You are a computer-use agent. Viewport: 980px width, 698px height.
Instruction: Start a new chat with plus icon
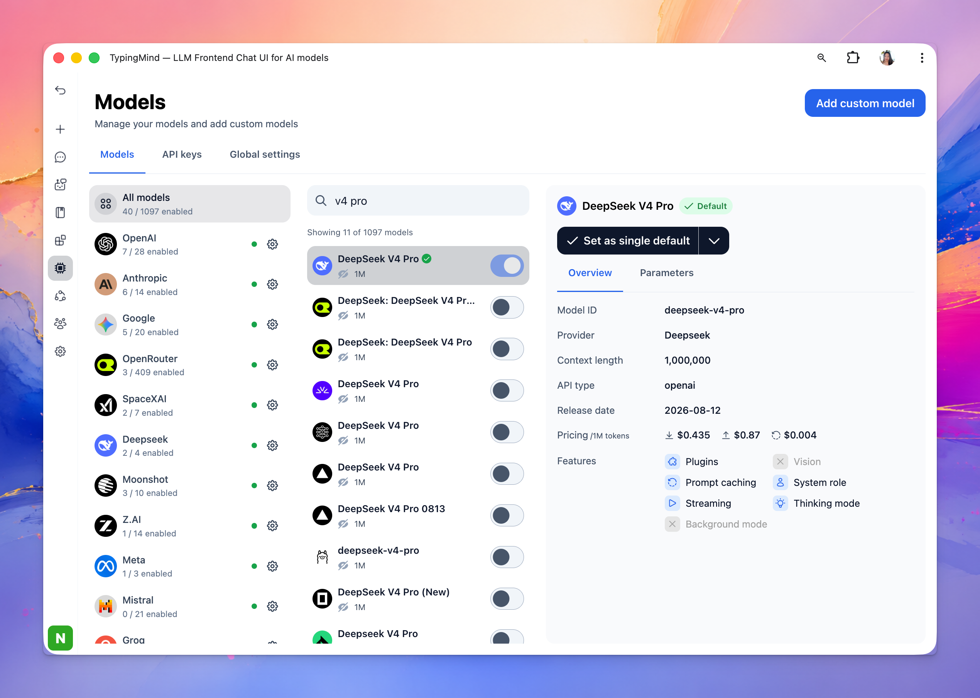(x=60, y=129)
